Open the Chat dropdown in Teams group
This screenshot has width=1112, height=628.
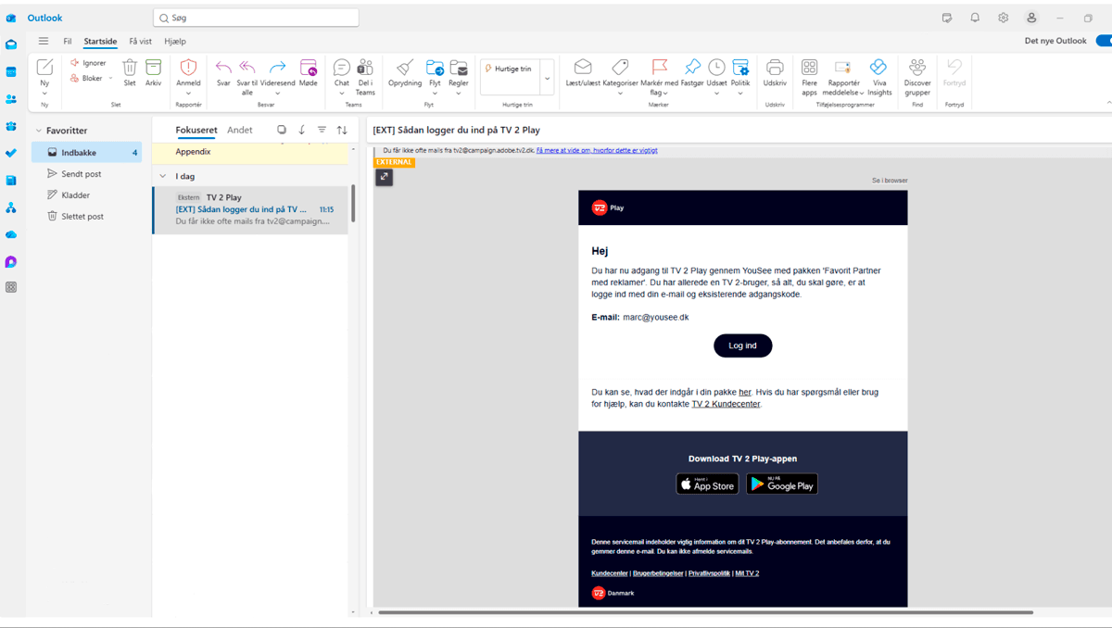click(x=342, y=93)
